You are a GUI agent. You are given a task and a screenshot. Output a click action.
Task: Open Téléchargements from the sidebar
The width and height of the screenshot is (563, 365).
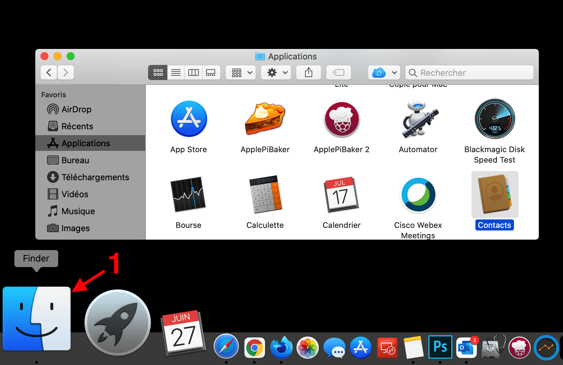[95, 177]
